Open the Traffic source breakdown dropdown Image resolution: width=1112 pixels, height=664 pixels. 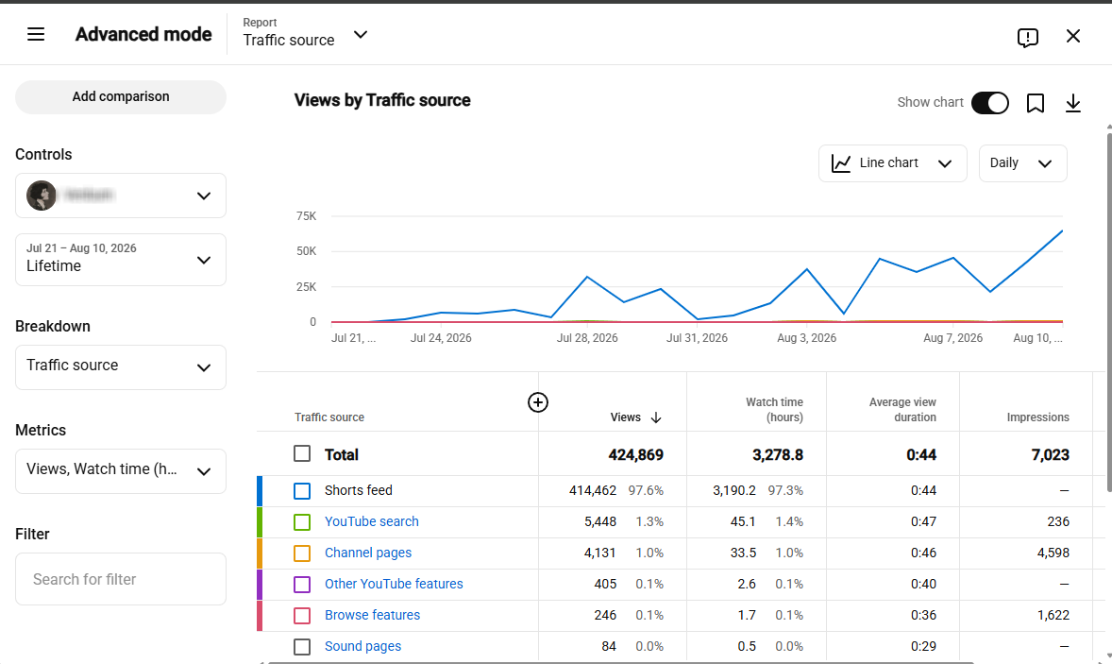pyautogui.click(x=121, y=366)
